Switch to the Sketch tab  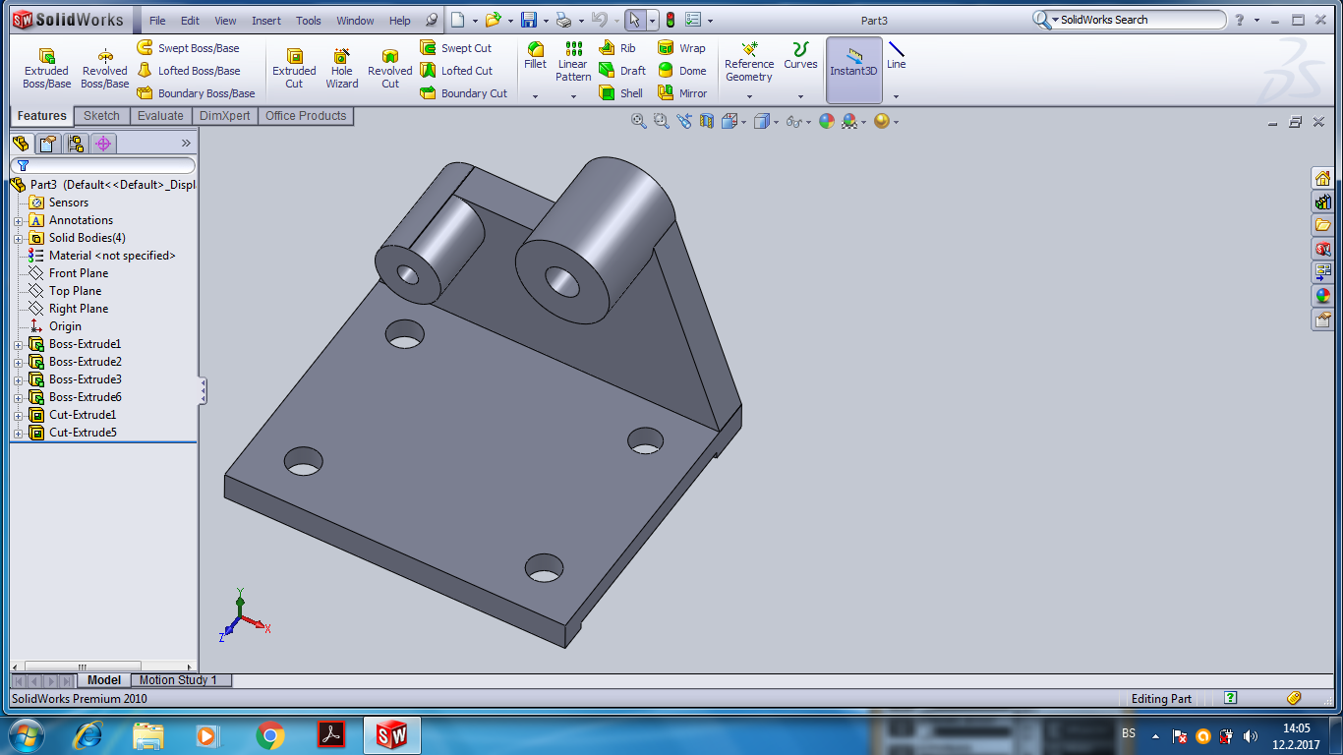click(x=101, y=116)
